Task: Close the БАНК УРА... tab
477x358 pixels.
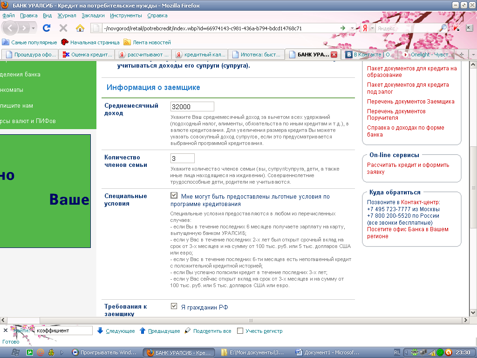Action: 334,55
